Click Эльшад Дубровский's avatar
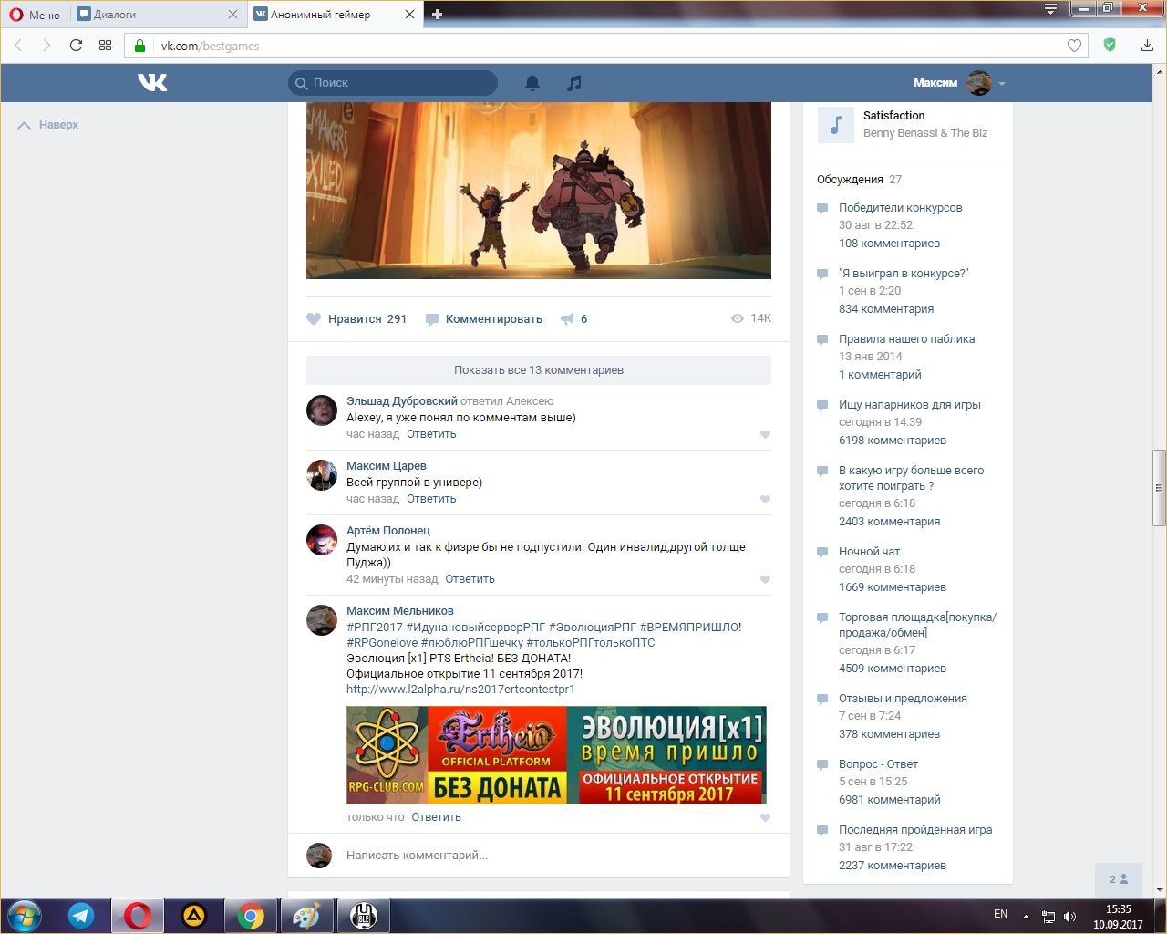Screen dimensions: 1167x934 (x=322, y=410)
